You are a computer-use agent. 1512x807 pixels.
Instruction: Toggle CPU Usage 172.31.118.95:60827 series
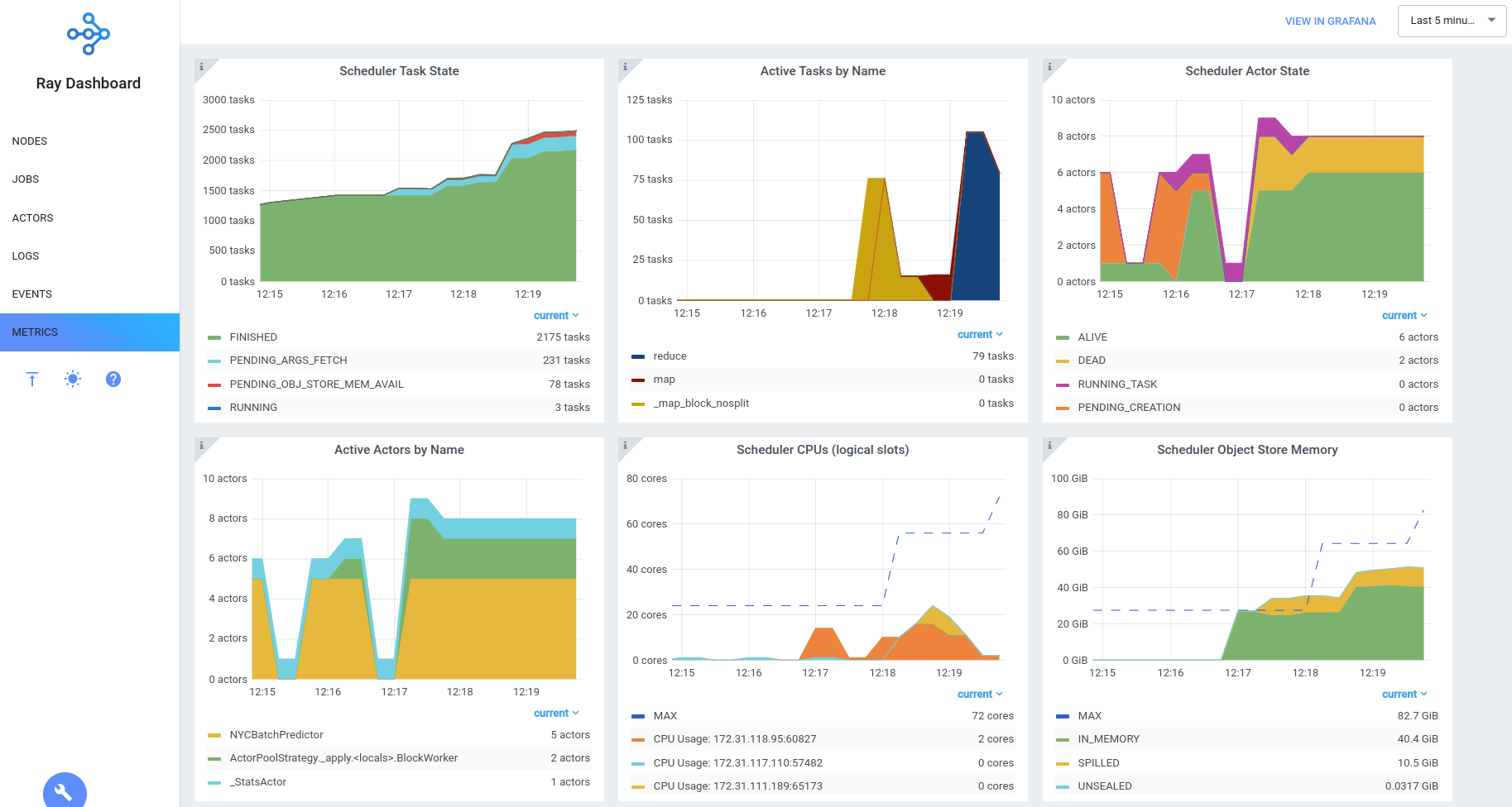[x=735, y=739]
